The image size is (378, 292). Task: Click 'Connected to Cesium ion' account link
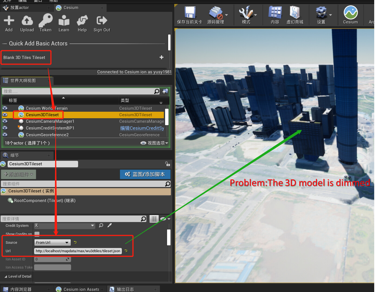click(x=134, y=72)
